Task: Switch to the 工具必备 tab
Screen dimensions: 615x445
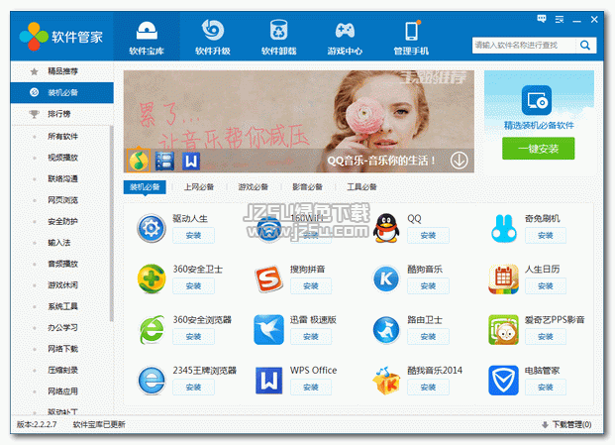Action: click(x=361, y=186)
